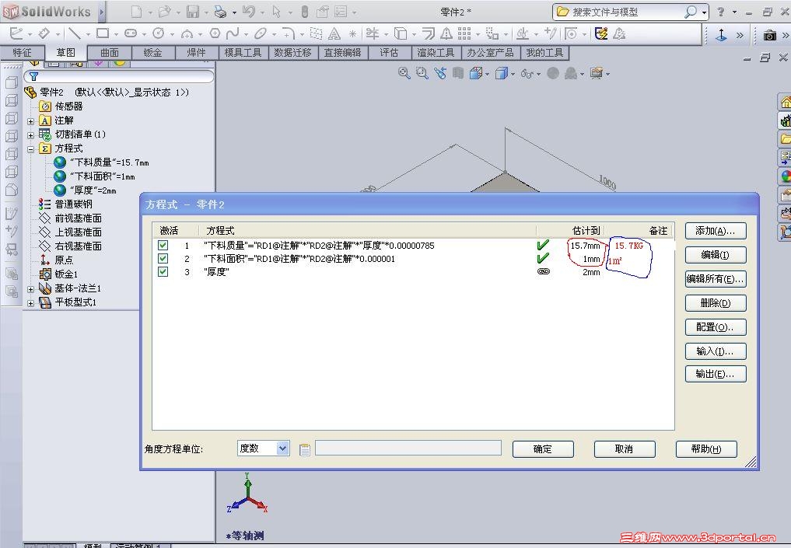Uncheck the active box for equation 3

point(163,272)
